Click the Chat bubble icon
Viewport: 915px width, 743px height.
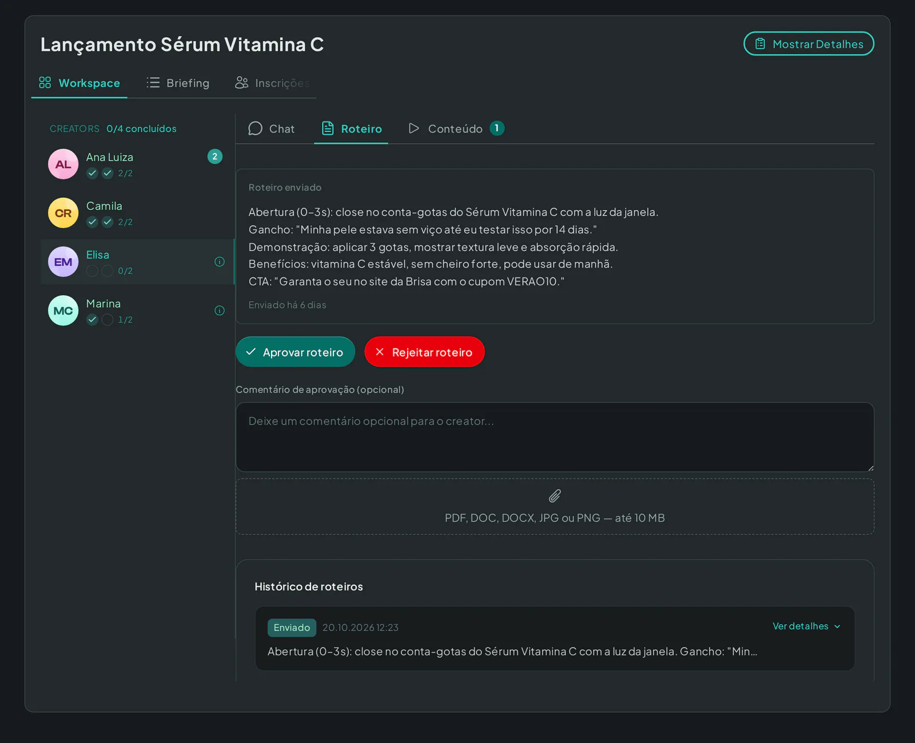pyautogui.click(x=255, y=129)
